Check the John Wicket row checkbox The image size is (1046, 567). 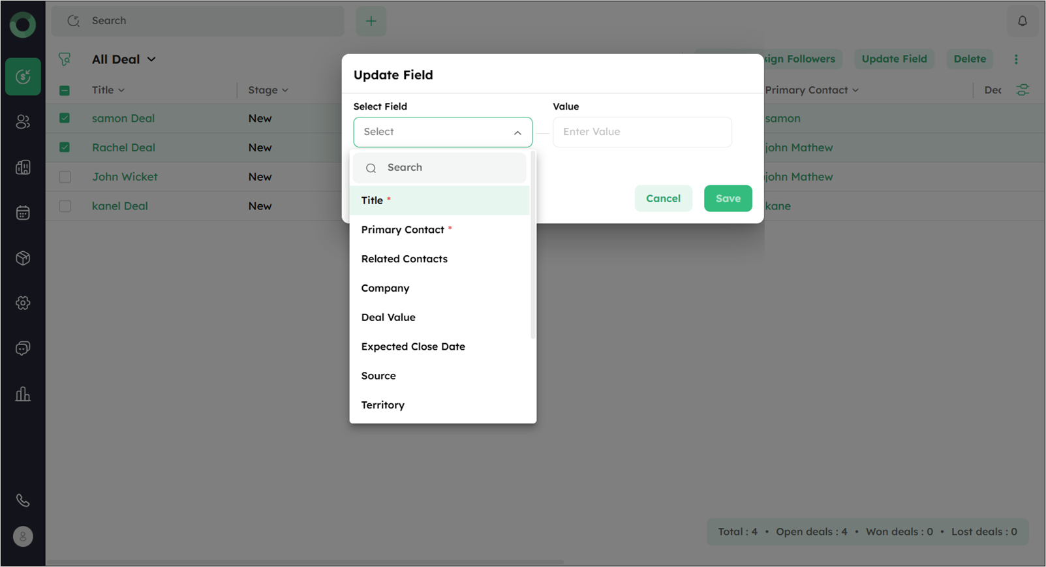point(65,177)
